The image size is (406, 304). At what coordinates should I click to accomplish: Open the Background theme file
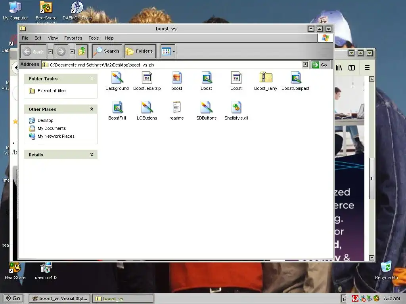[117, 81]
